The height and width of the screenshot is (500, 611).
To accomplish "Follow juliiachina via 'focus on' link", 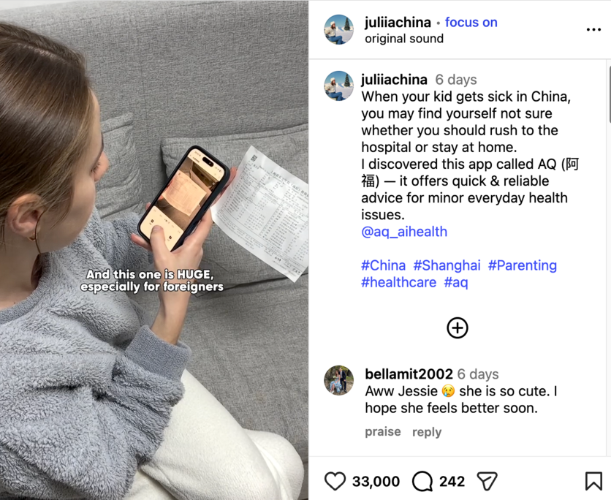I will point(471,22).
